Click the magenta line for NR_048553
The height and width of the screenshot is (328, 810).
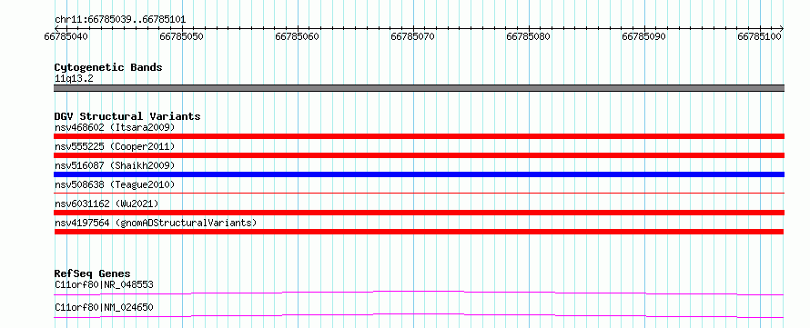coord(419,293)
